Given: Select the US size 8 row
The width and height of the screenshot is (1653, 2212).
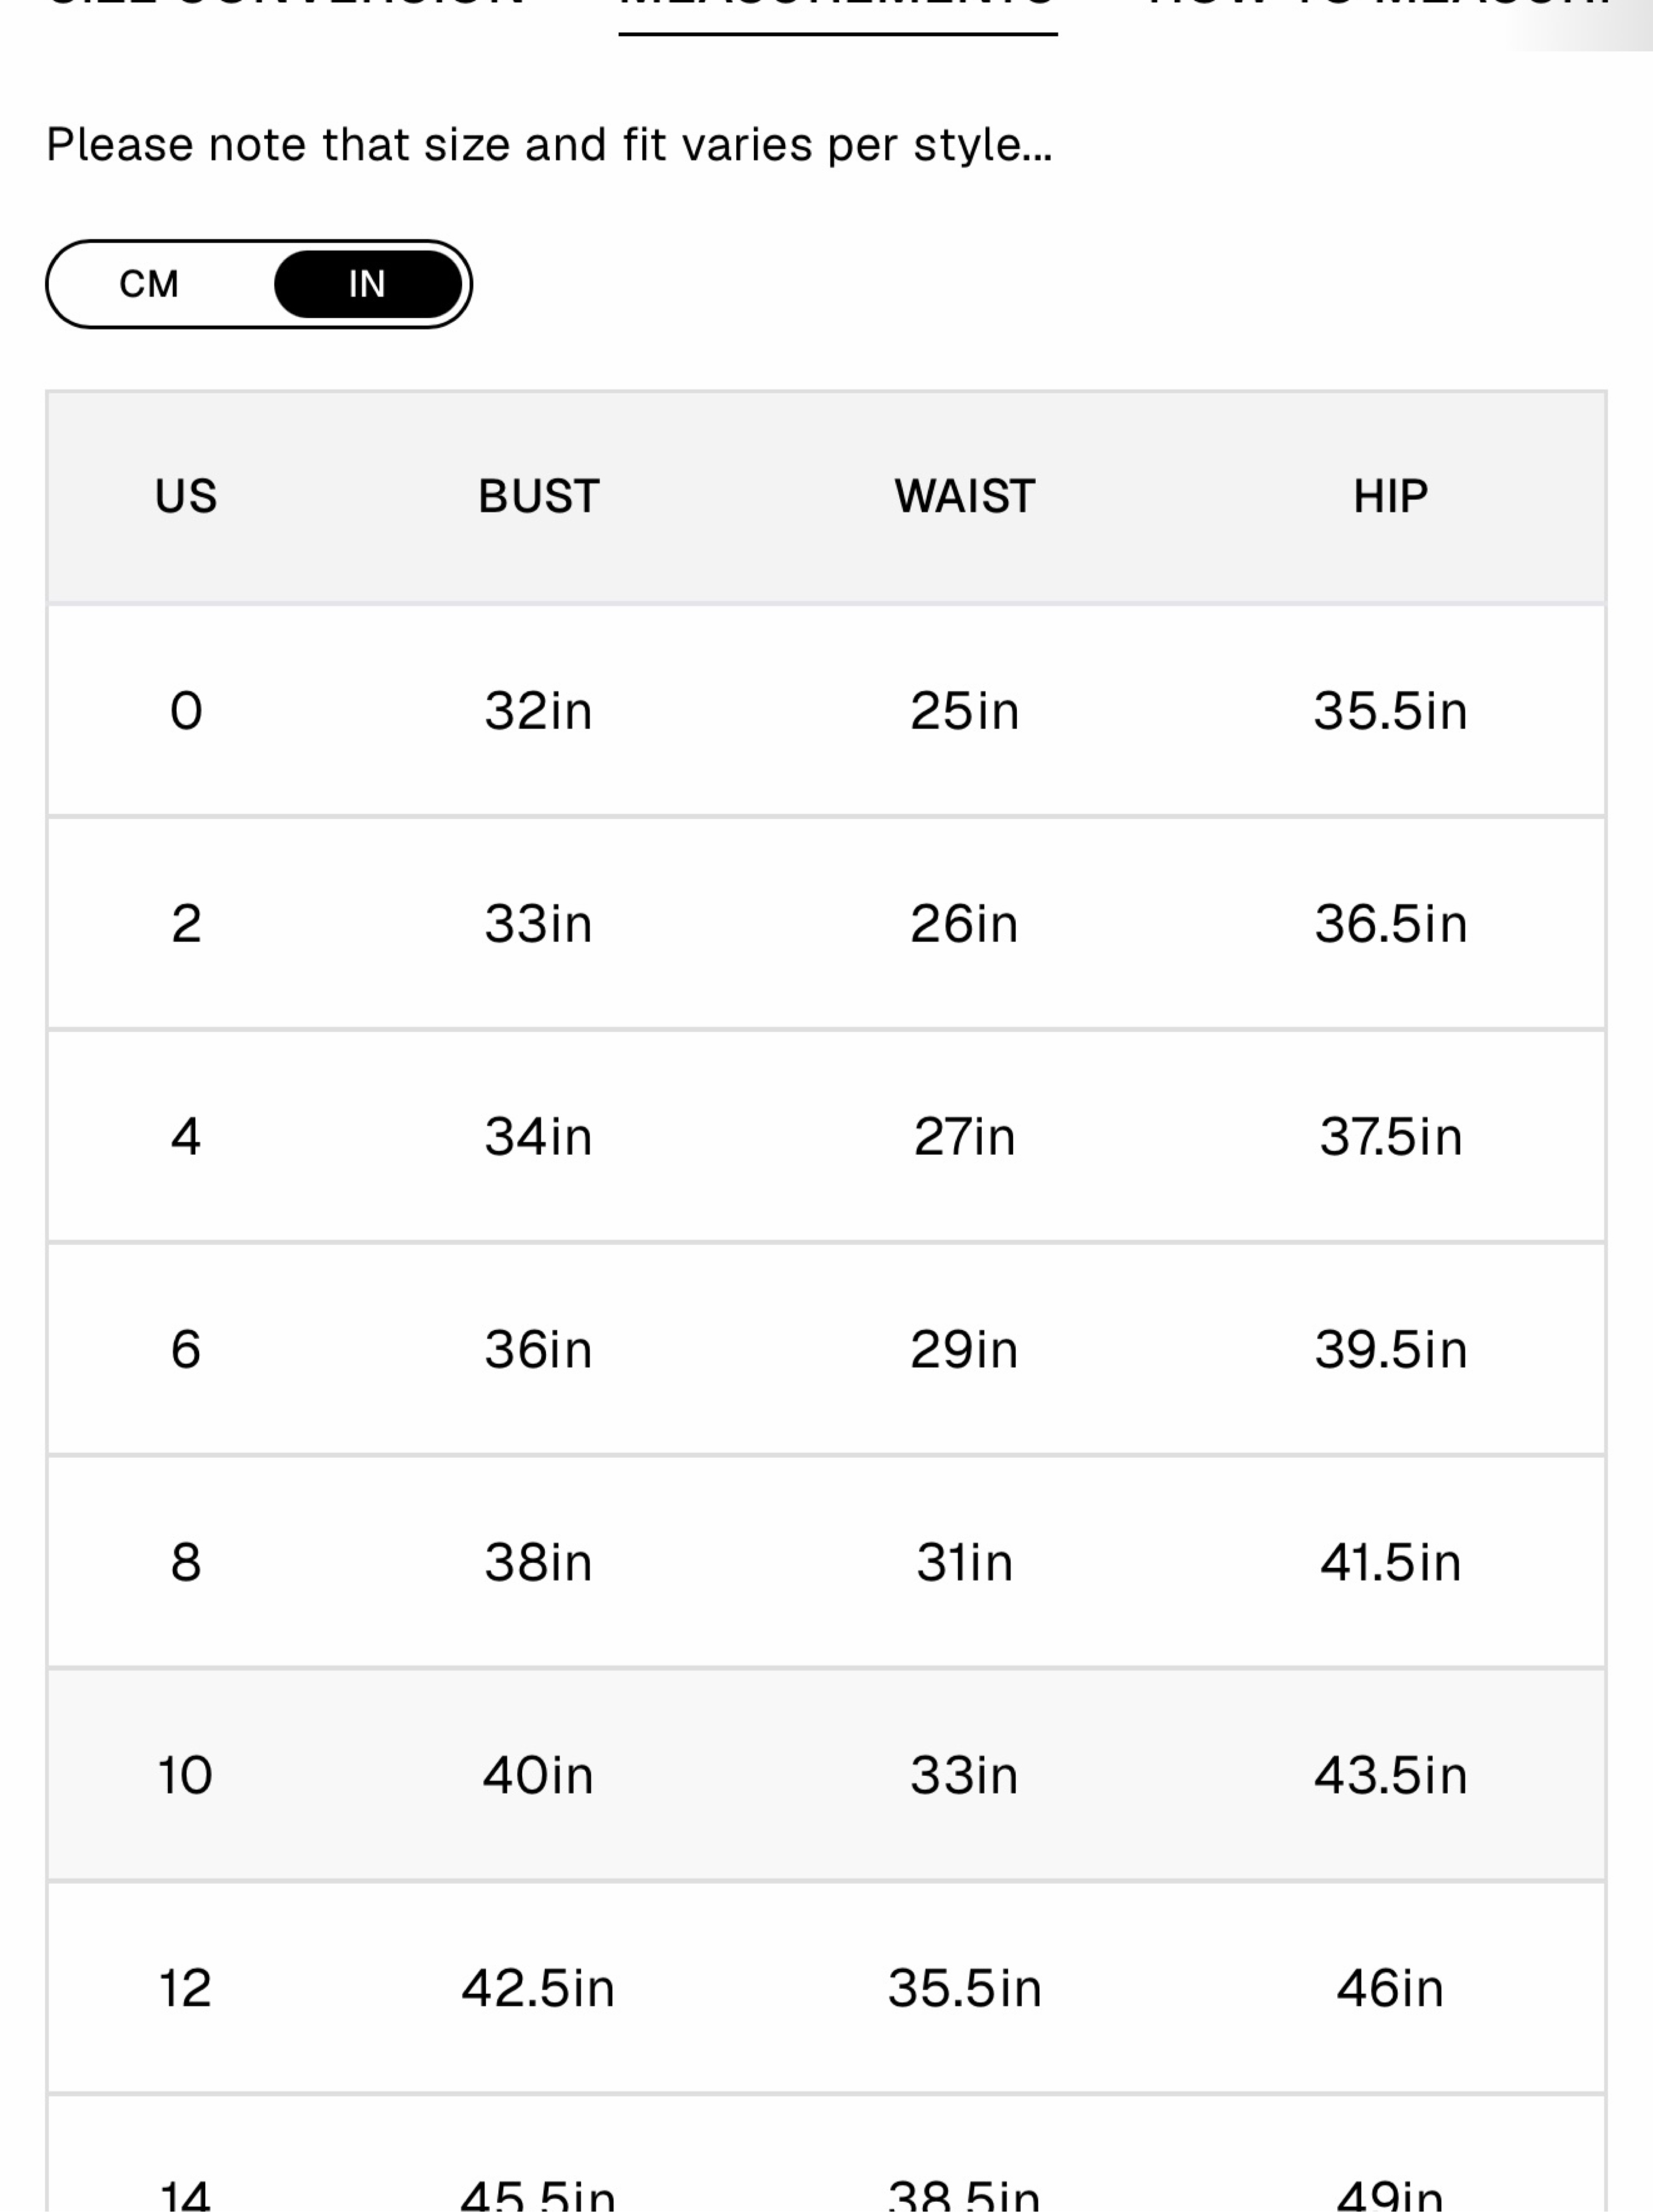Looking at the screenshot, I should click(826, 1562).
